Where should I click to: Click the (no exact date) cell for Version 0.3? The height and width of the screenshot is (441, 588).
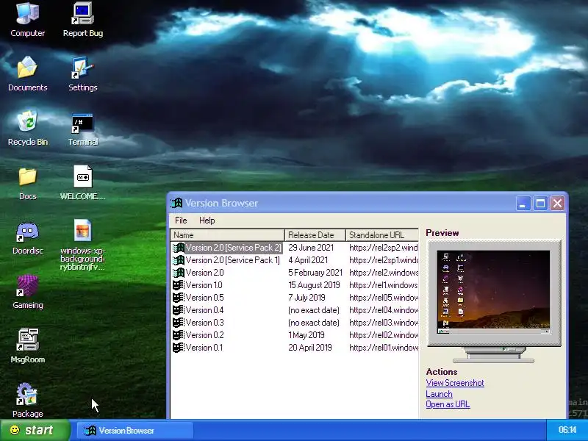[x=314, y=323]
